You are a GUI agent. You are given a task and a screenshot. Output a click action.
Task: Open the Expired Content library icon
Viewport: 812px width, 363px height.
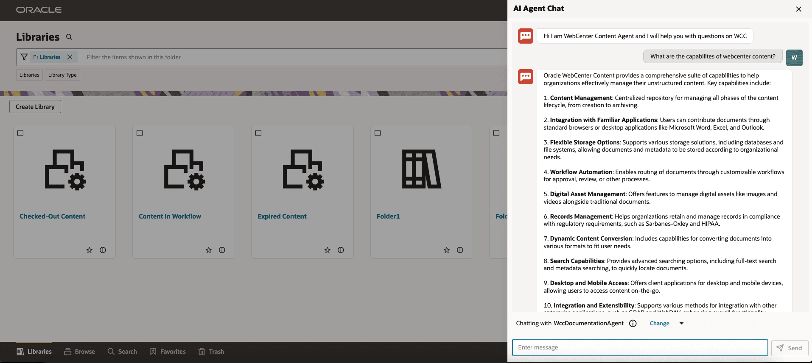pyautogui.click(x=303, y=169)
